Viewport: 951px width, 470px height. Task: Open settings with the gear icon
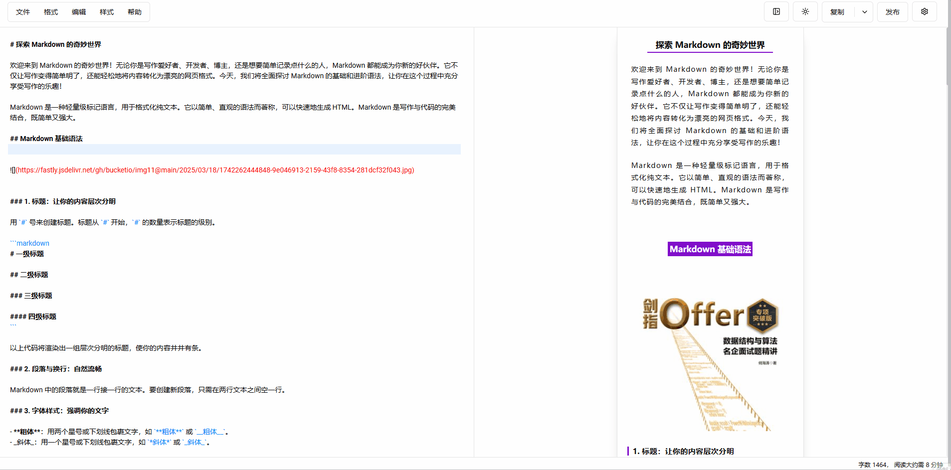924,11
